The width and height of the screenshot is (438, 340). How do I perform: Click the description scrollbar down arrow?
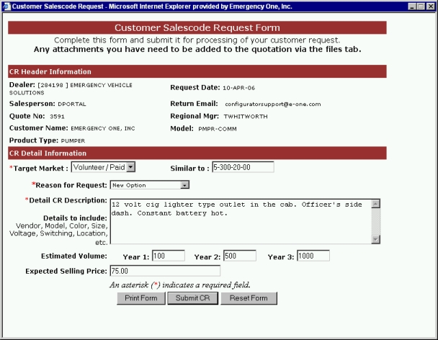click(x=376, y=239)
